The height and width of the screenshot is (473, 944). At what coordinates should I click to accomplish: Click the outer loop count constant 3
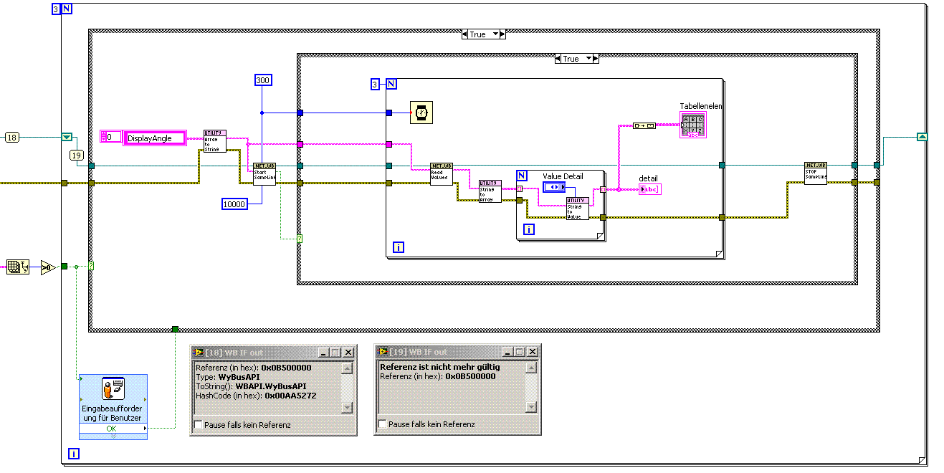(x=56, y=9)
